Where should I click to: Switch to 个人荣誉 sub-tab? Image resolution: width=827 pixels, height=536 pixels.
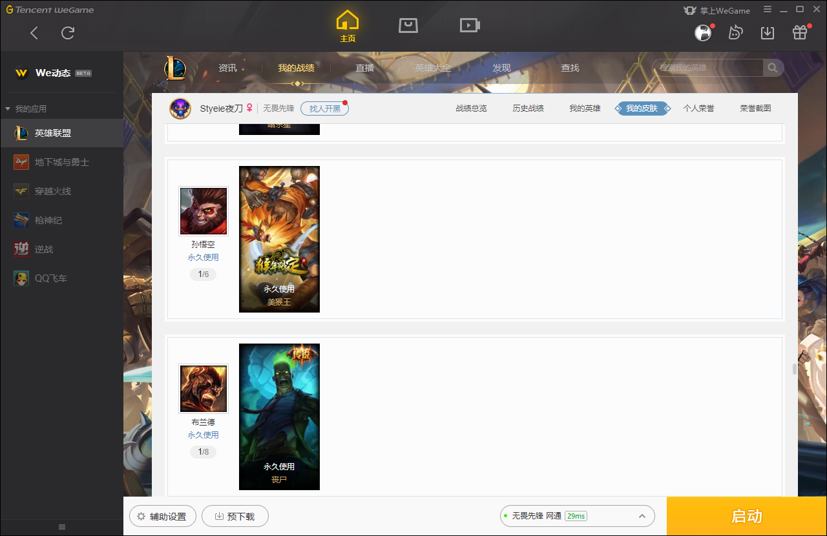coord(698,108)
